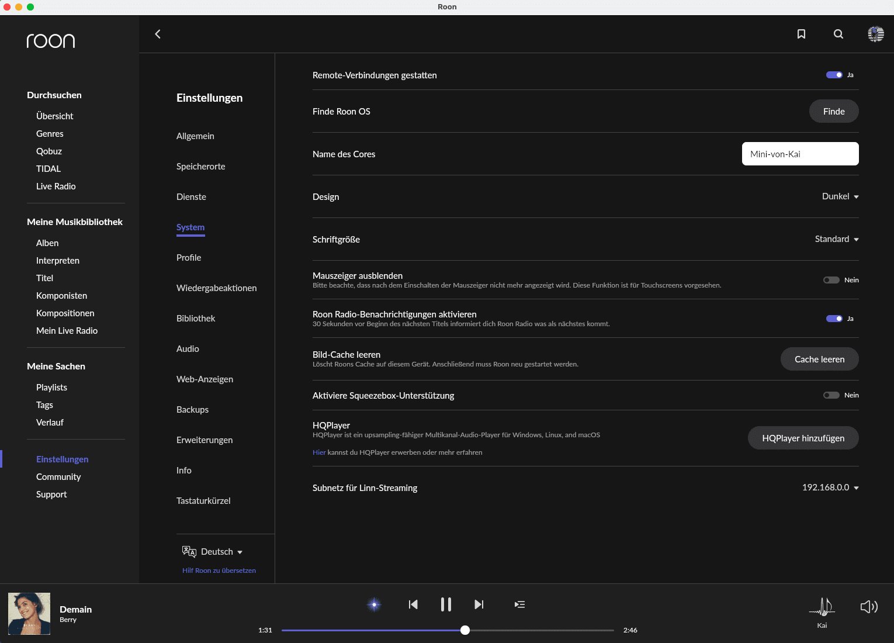The height and width of the screenshot is (643, 894).
Task: Open Qobuz in the sidebar
Action: [49, 151]
